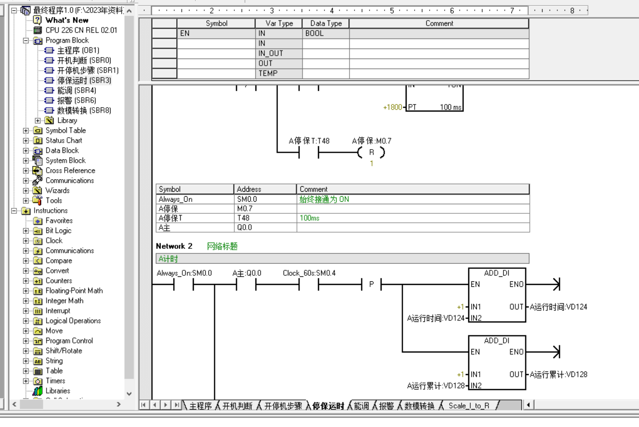Click the previous-tab navigation arrow

click(154, 405)
